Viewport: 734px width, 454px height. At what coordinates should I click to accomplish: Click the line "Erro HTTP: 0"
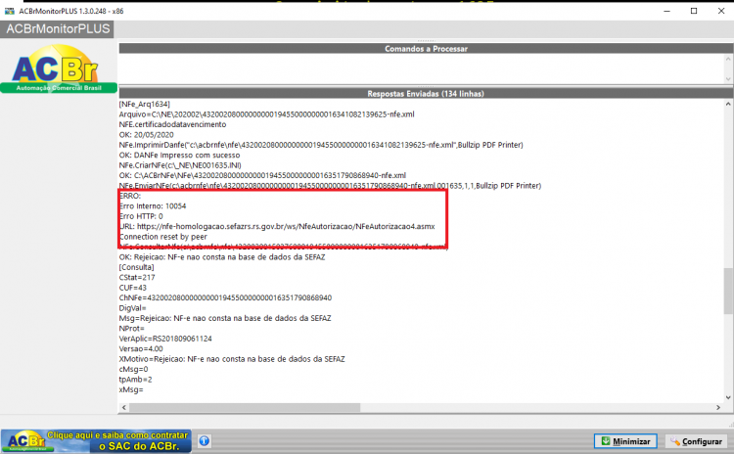[141, 216]
